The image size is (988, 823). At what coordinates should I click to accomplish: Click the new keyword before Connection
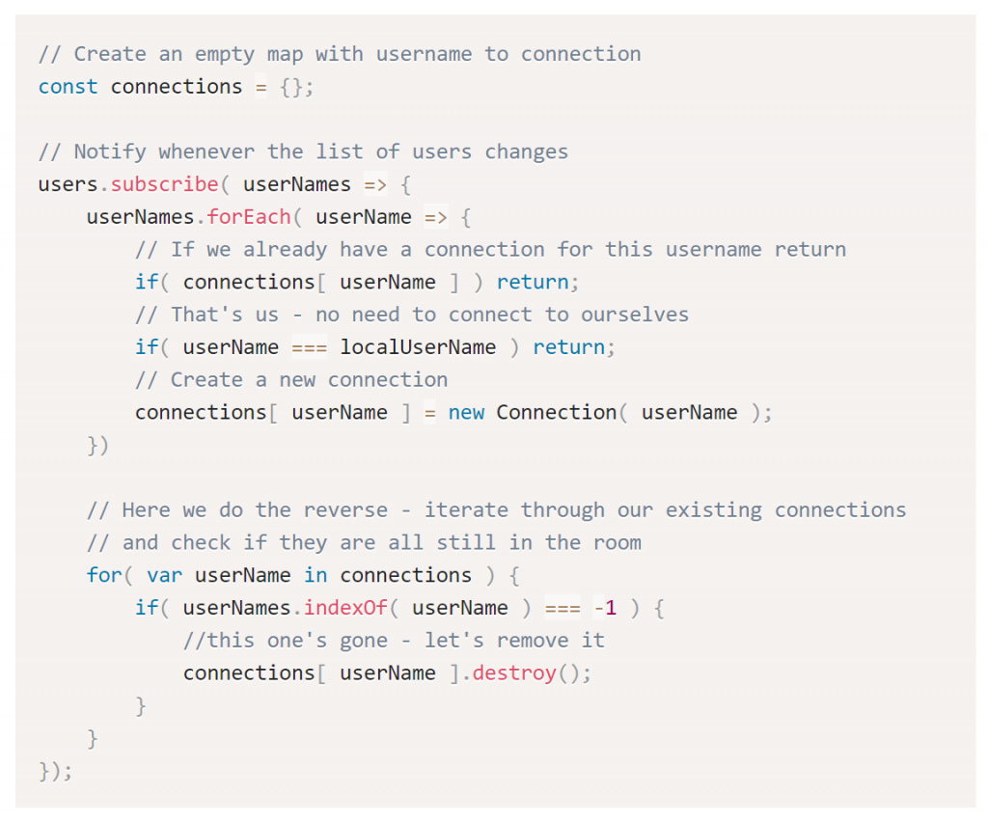(x=466, y=413)
